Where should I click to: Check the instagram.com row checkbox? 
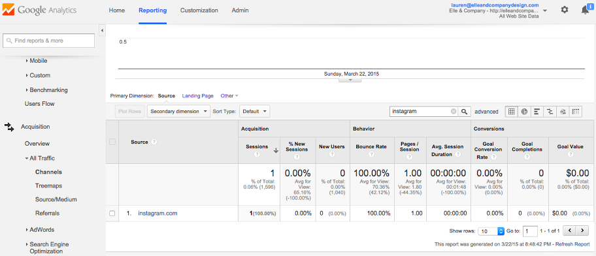pyautogui.click(x=112, y=214)
